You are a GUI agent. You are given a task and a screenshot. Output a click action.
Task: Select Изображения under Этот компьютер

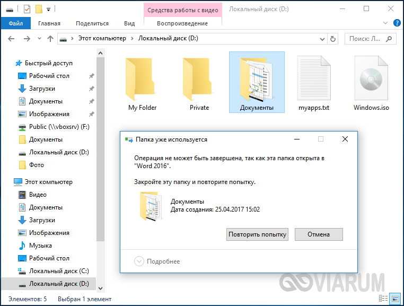tap(49, 233)
